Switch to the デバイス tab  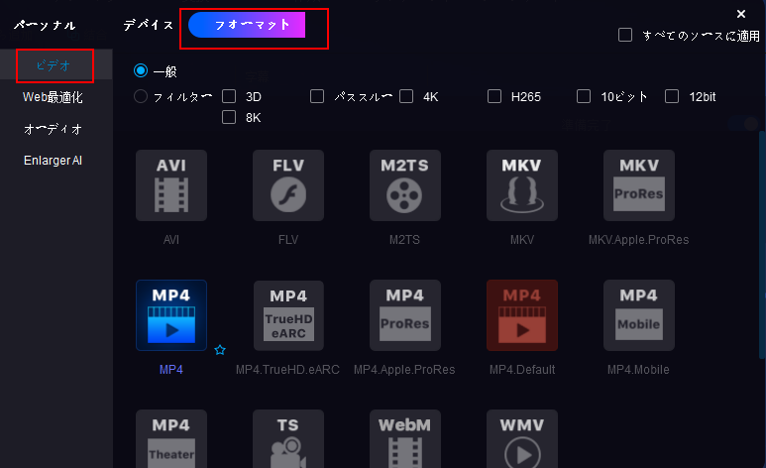tap(148, 25)
